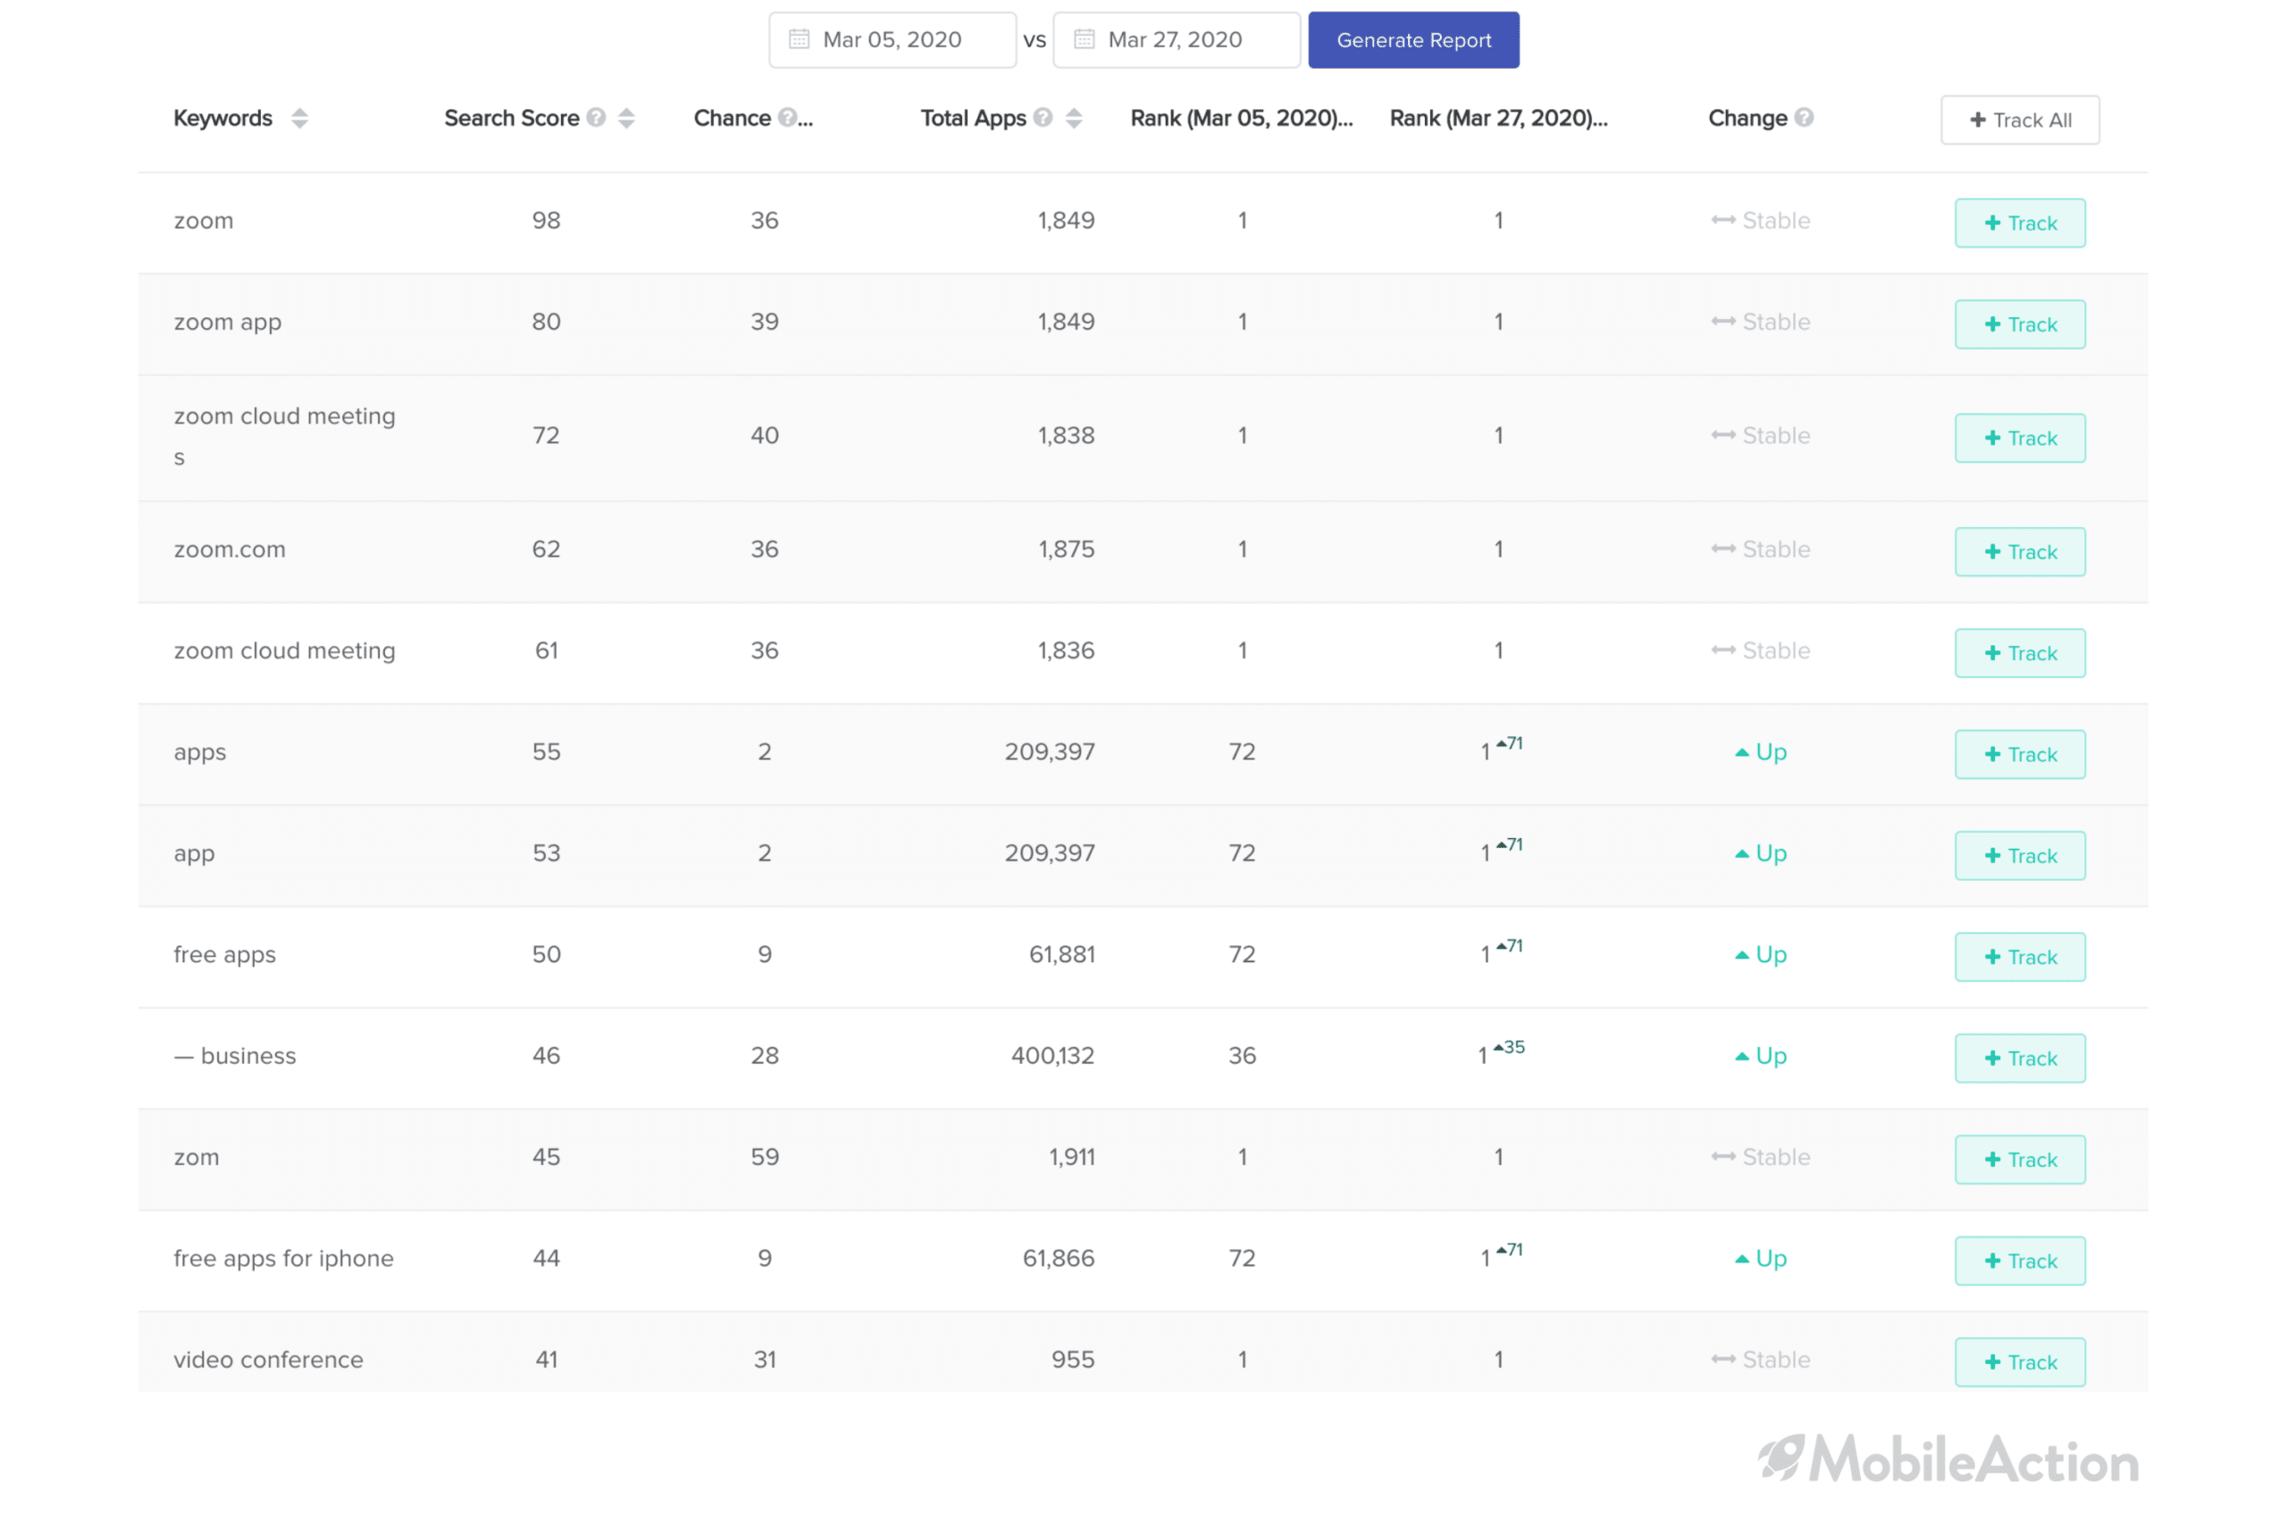Track the zoom cloud meetings keyword

coord(2020,438)
